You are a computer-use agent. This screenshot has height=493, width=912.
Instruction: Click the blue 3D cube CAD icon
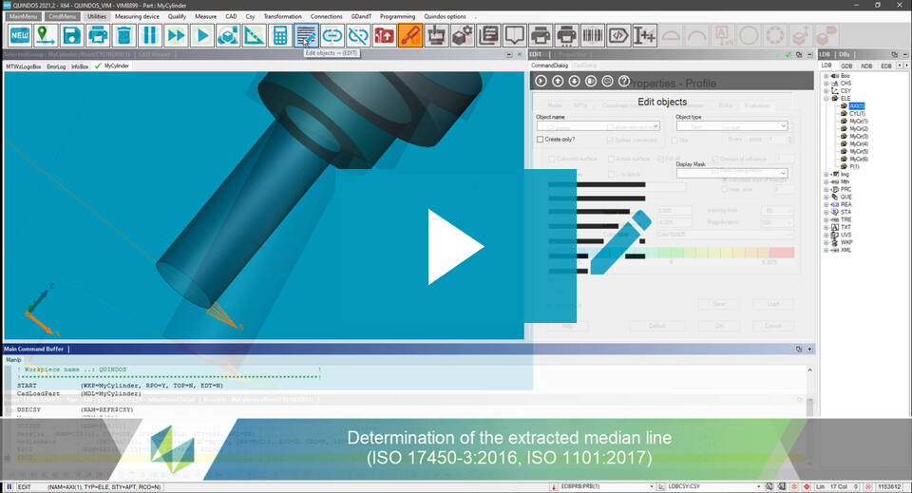(x=228, y=35)
